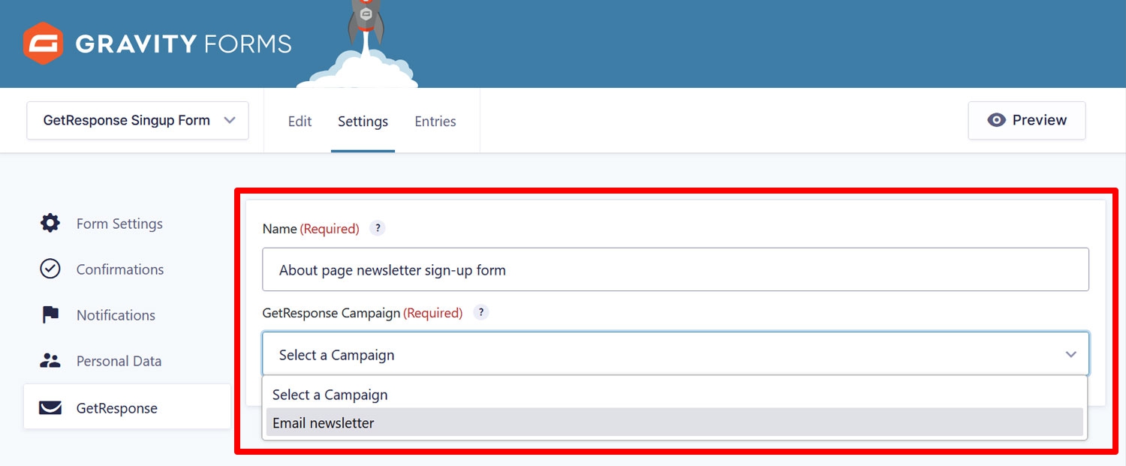1126x466 pixels.
Task: Switch to the Entries tab
Action: [435, 121]
